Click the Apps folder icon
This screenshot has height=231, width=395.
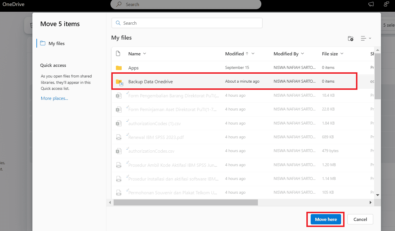[x=119, y=68]
